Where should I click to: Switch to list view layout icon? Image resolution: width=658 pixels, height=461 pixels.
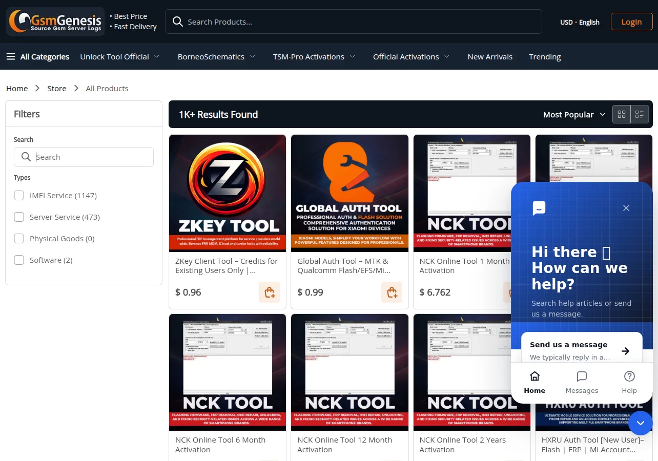point(640,114)
